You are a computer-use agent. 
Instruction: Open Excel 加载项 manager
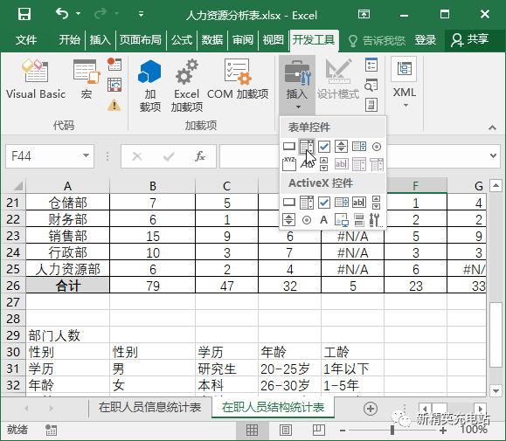pyautogui.click(x=187, y=86)
